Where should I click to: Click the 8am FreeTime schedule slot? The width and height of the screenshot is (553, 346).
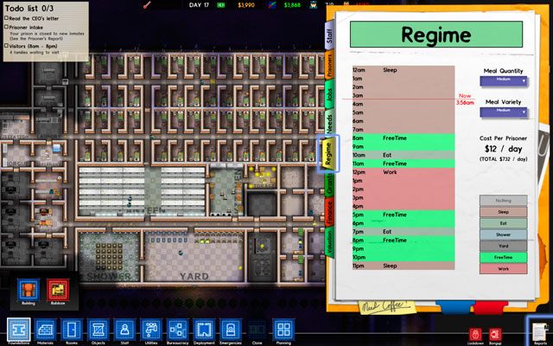404,138
